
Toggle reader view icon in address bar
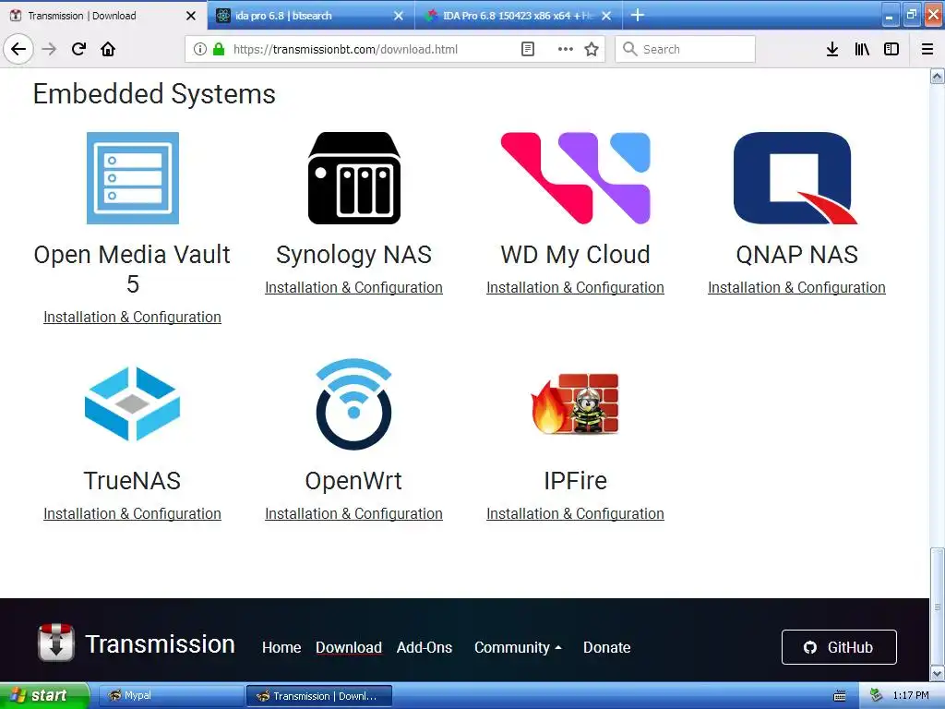(527, 50)
